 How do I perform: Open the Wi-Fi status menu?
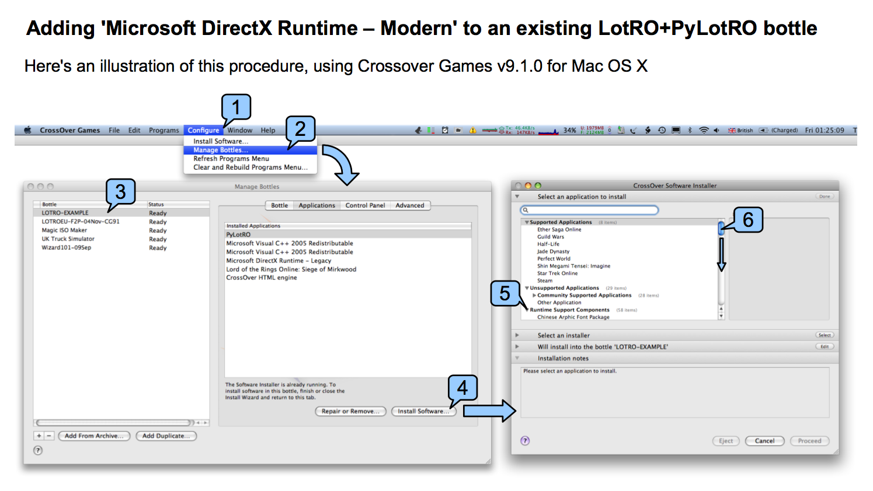pyautogui.click(x=704, y=130)
